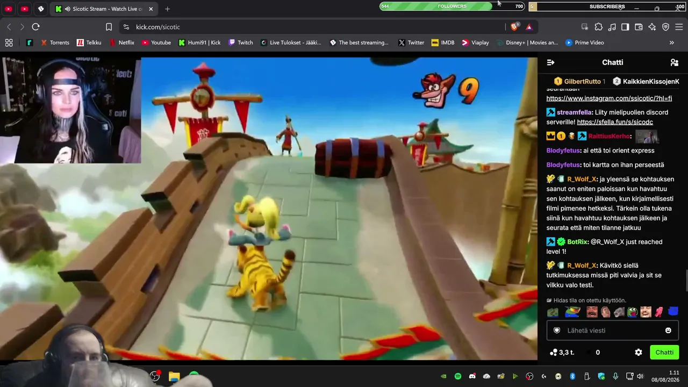Image resolution: width=688 pixels, height=387 pixels.
Task: Open Discord from the system tray
Action: (472, 376)
